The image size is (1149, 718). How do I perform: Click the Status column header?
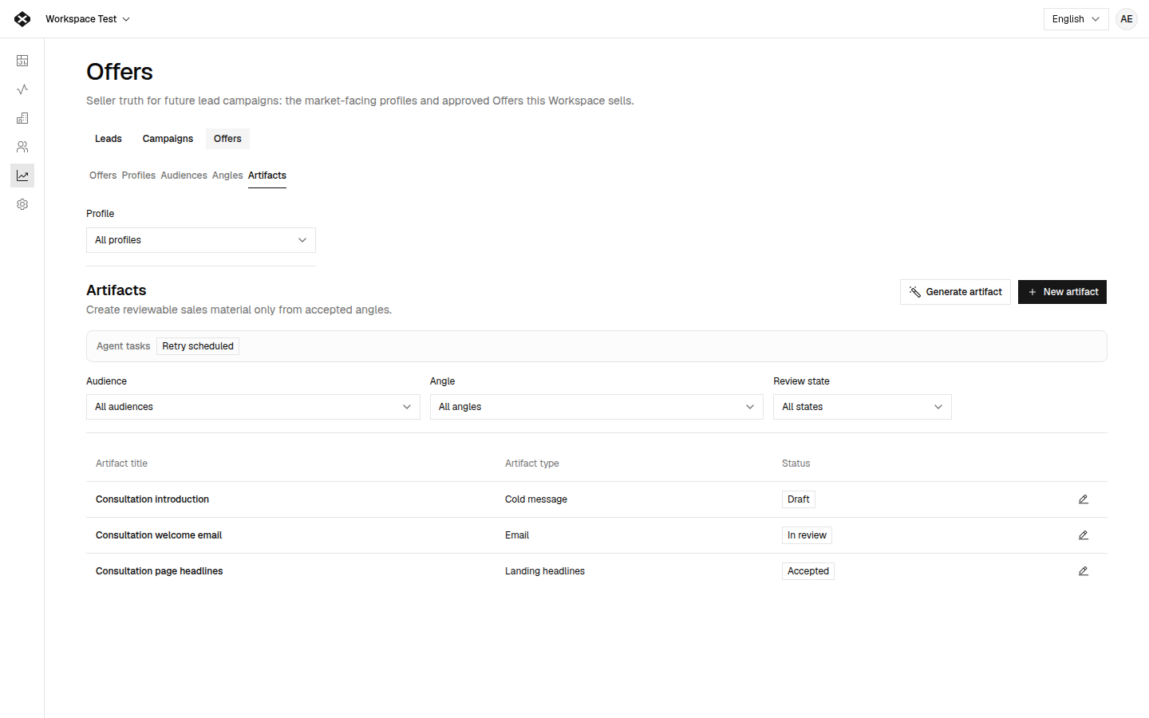point(796,464)
